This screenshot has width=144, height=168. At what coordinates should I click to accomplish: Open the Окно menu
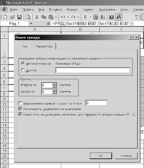click(124, 9)
